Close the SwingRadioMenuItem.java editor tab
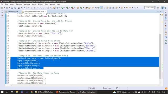Viewport: 168px width, 94px height. 45,11
